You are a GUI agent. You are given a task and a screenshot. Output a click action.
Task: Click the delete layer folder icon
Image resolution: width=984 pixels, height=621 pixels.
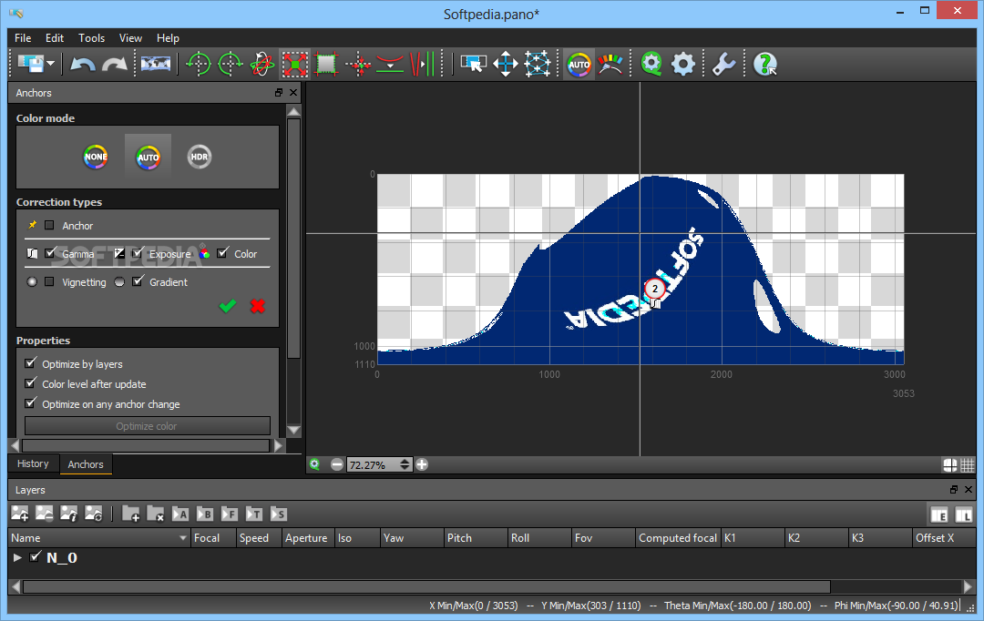(x=155, y=514)
